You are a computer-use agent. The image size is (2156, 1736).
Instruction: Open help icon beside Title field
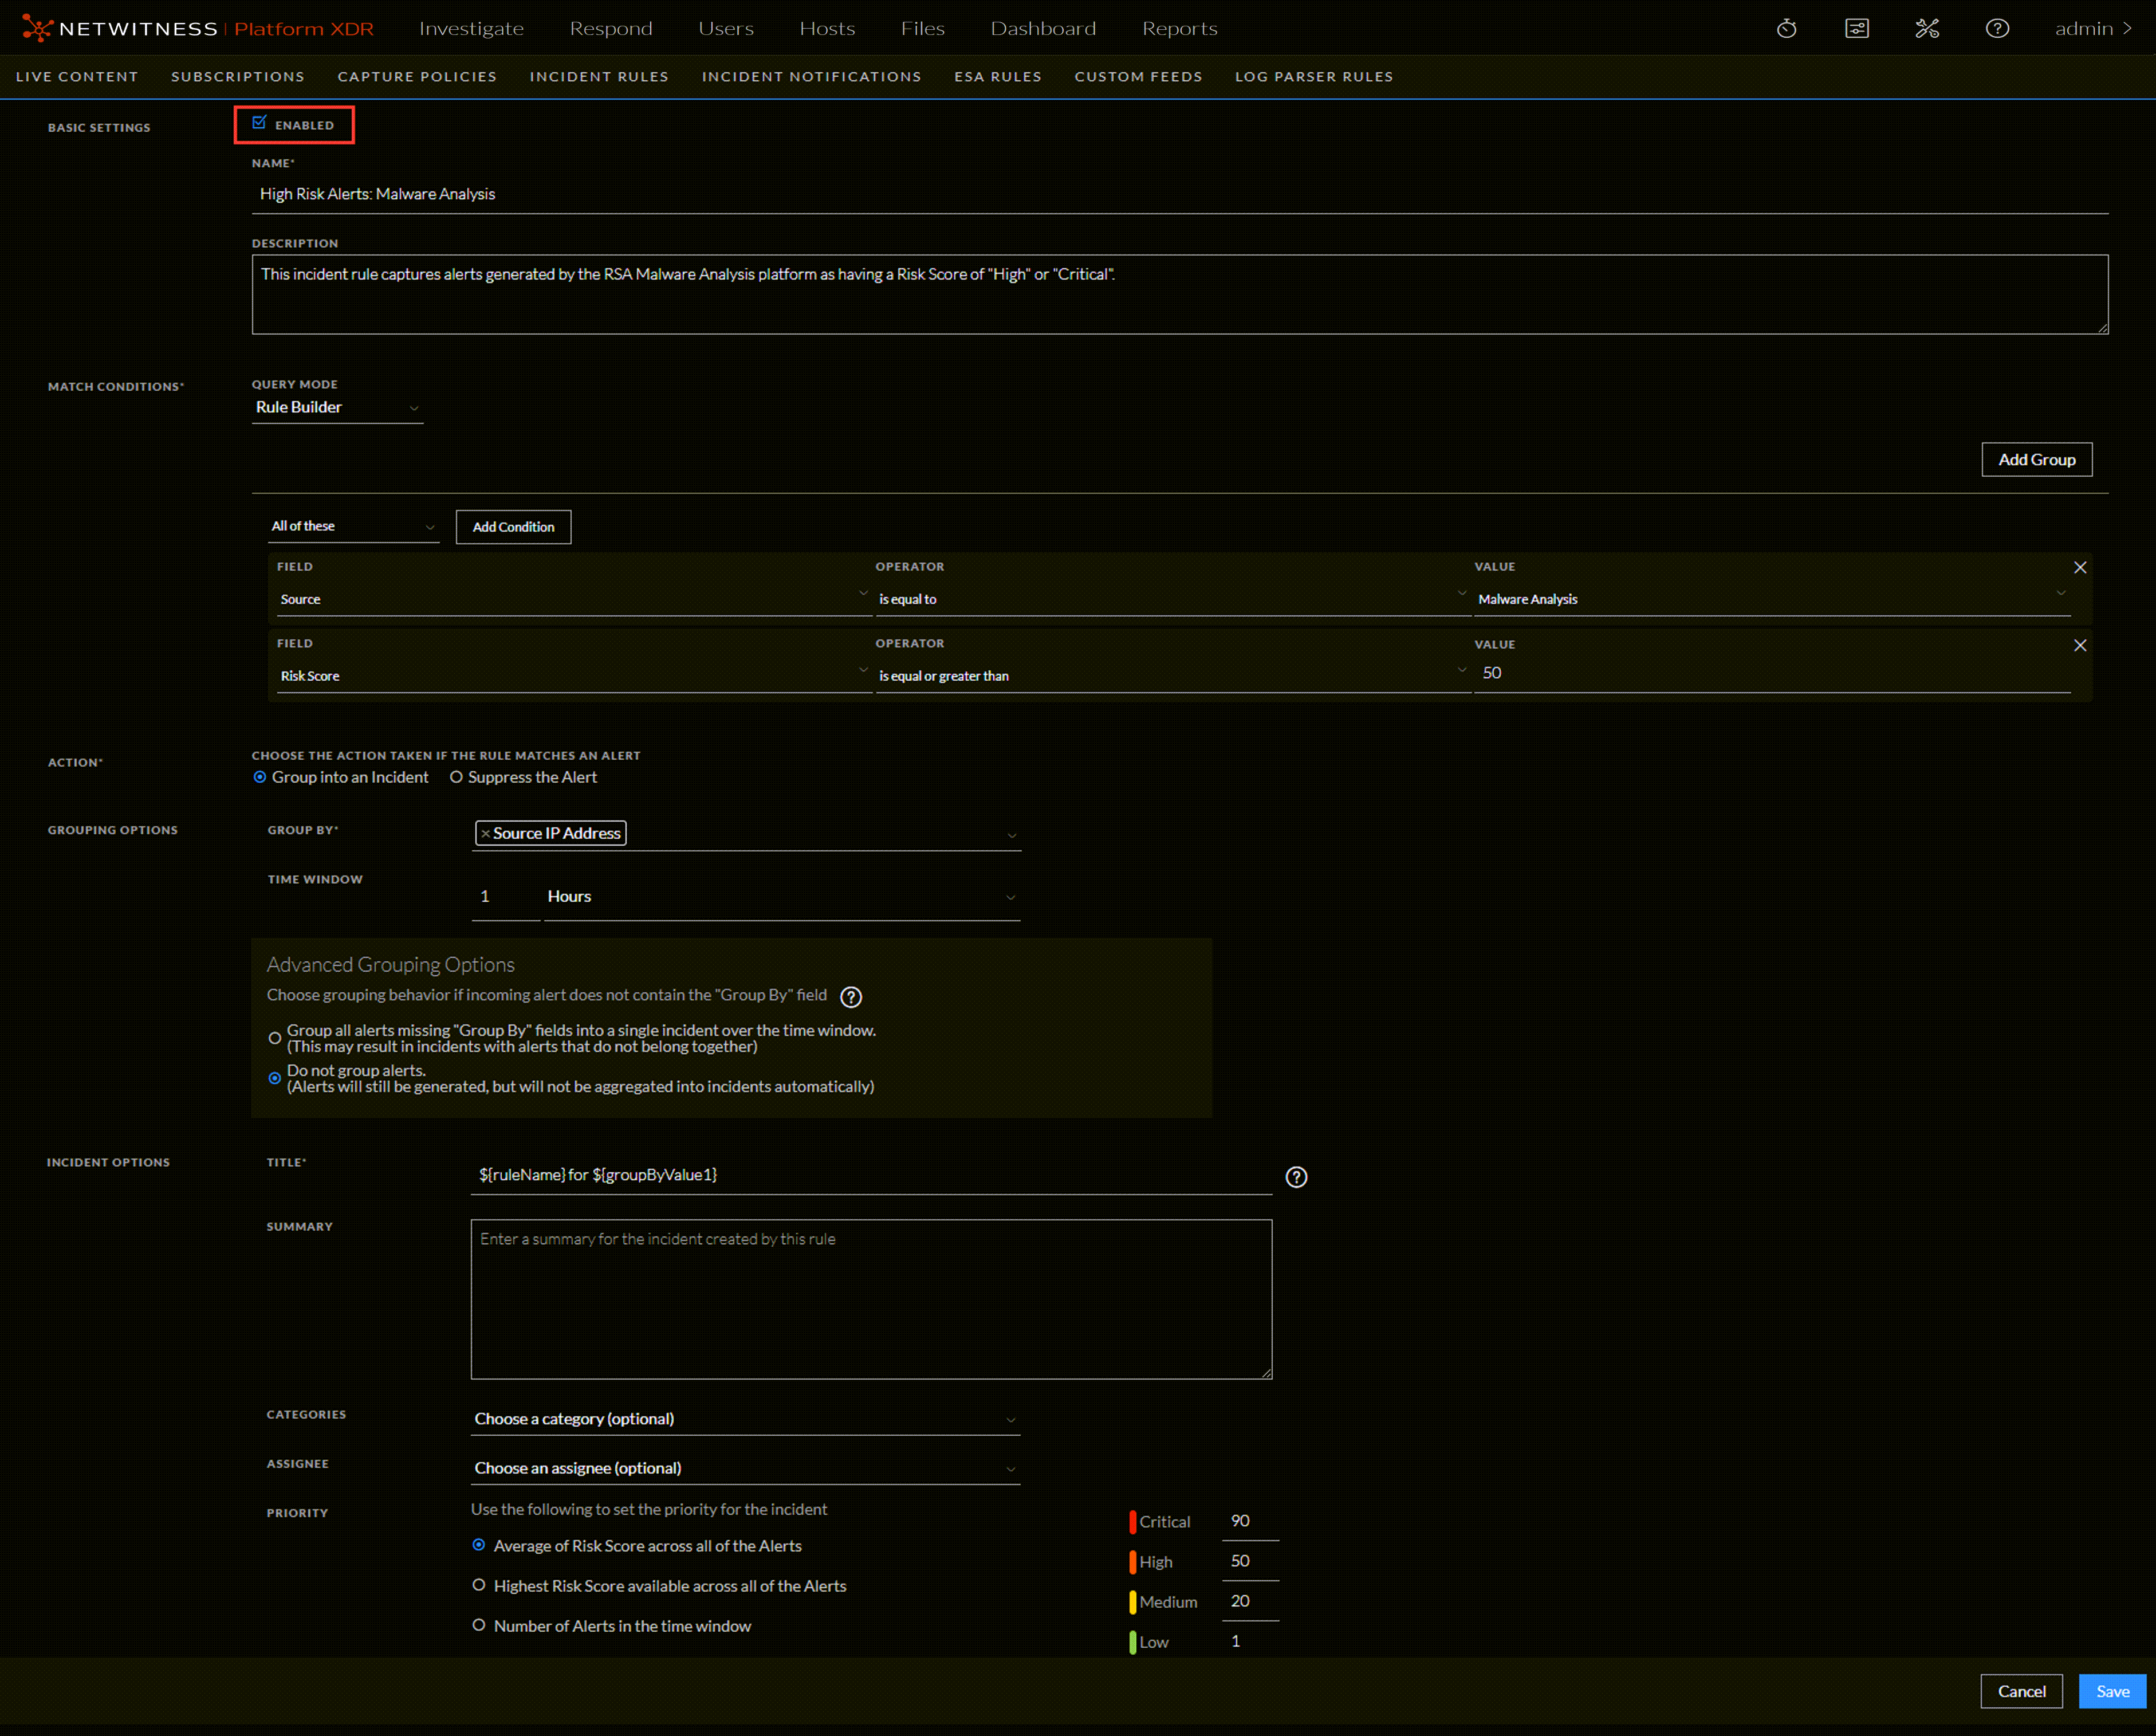pos(1296,1177)
